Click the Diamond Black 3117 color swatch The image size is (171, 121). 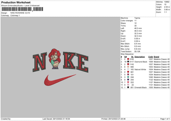point(128,62)
